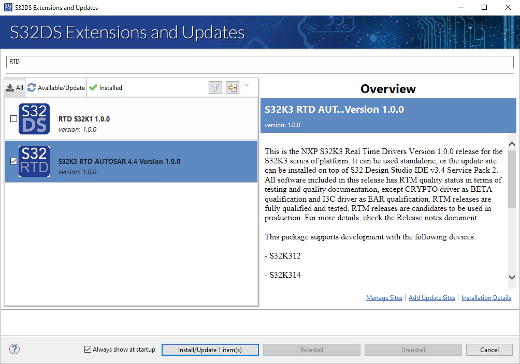Viewport: 520px width, 364px height.
Task: Close the Extensions and Updates window
Action: click(x=508, y=7)
